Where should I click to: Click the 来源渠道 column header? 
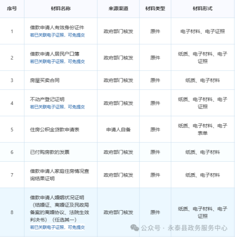pos(118,8)
